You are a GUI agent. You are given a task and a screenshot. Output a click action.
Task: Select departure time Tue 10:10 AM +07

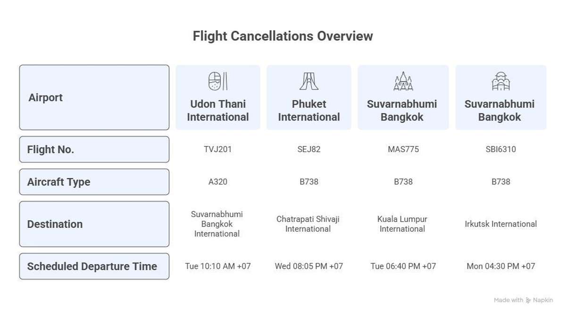[218, 266]
